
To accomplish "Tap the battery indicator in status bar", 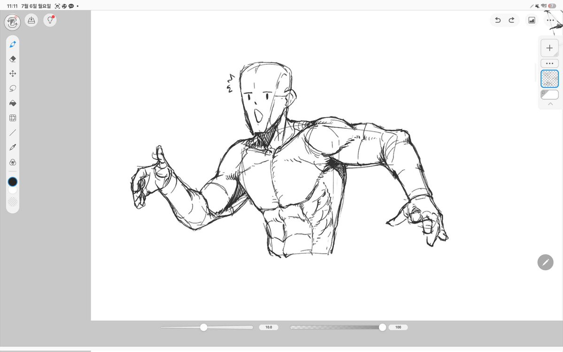I will (552, 6).
